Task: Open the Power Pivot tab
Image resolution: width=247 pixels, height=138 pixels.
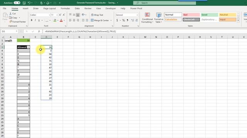Action: (x=136, y=8)
